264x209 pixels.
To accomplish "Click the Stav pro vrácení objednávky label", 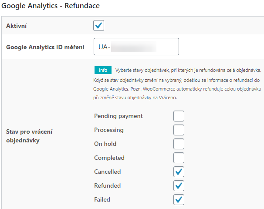I will click(29, 136).
